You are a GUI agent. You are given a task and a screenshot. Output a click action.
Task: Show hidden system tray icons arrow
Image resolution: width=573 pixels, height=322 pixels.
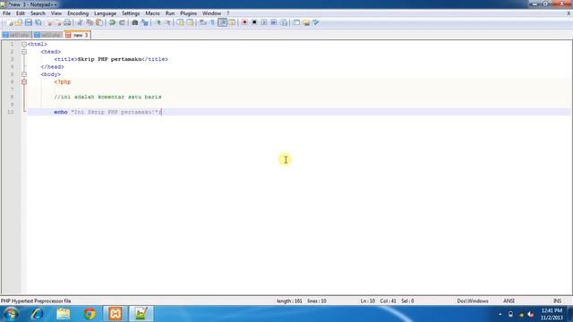(x=500, y=314)
